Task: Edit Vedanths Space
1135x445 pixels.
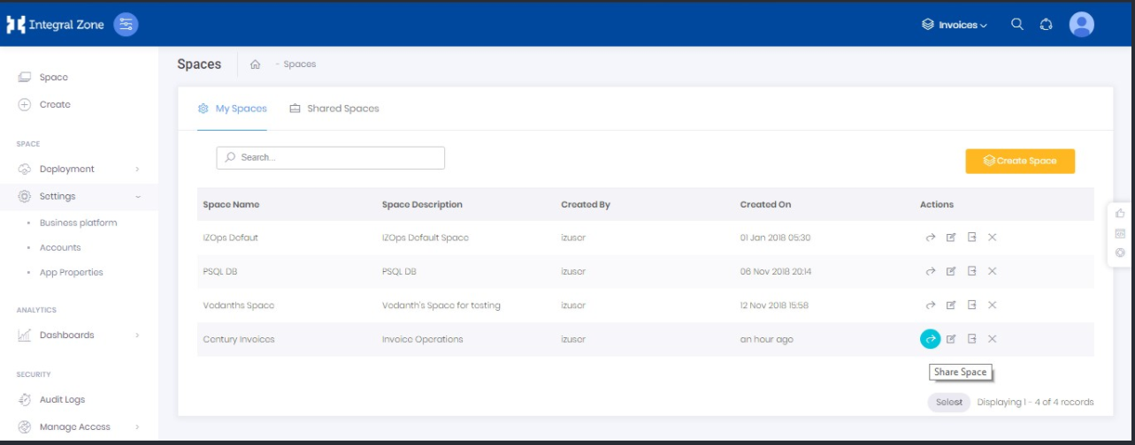Action: pos(951,305)
